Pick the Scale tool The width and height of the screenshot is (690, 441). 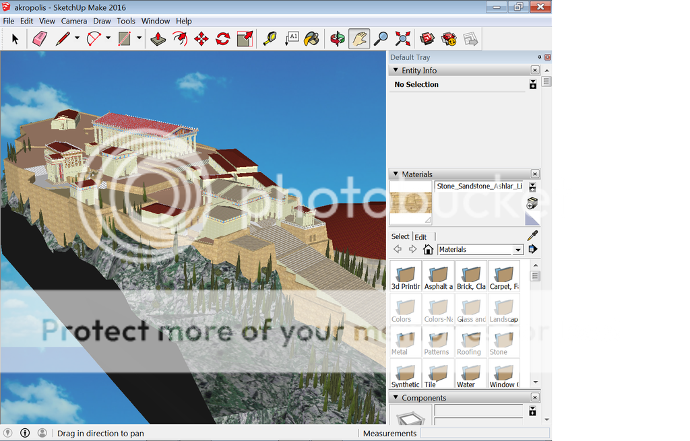point(245,39)
